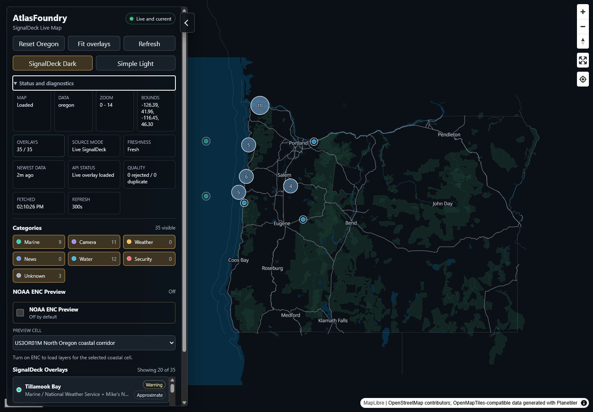Select water marker near Portland

(x=314, y=142)
